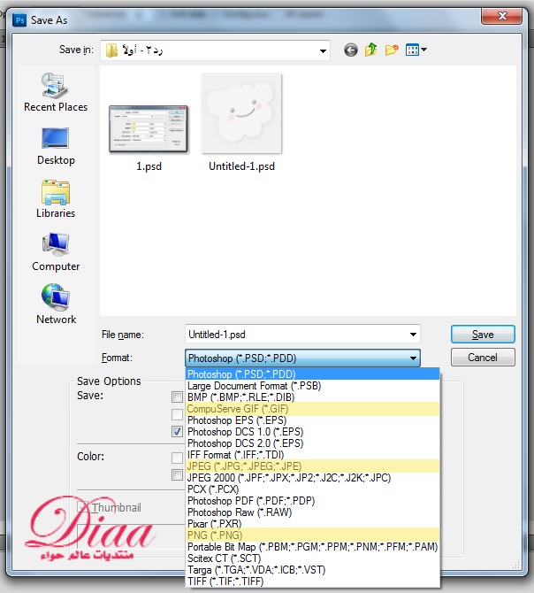534x593 pixels.
Task: Toggle the first Save options checkbox
Action: coord(178,397)
